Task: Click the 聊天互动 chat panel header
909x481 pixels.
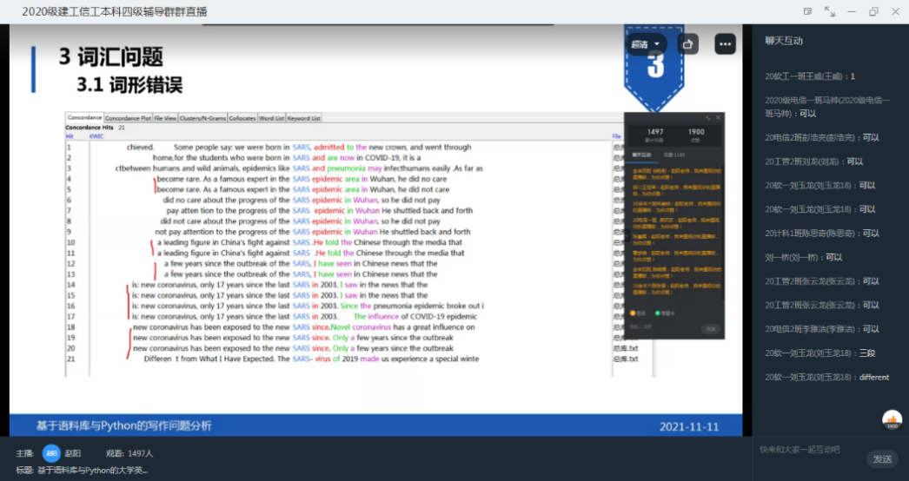Action: pyautogui.click(x=784, y=41)
